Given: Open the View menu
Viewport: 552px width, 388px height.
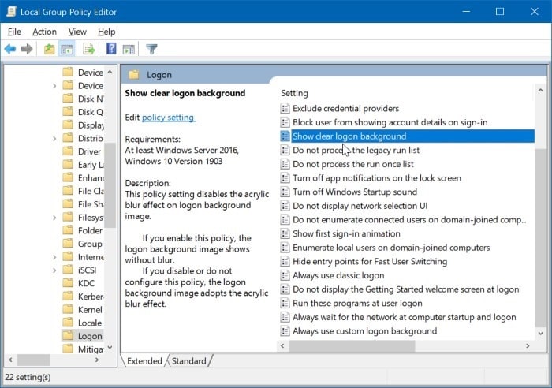Looking at the screenshot, I should pos(77,32).
